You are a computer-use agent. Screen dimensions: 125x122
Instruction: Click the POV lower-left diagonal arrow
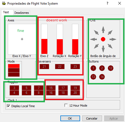tap(96, 46)
